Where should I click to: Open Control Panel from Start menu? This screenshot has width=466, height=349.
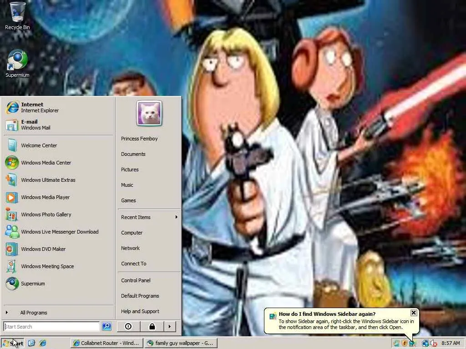point(149,280)
